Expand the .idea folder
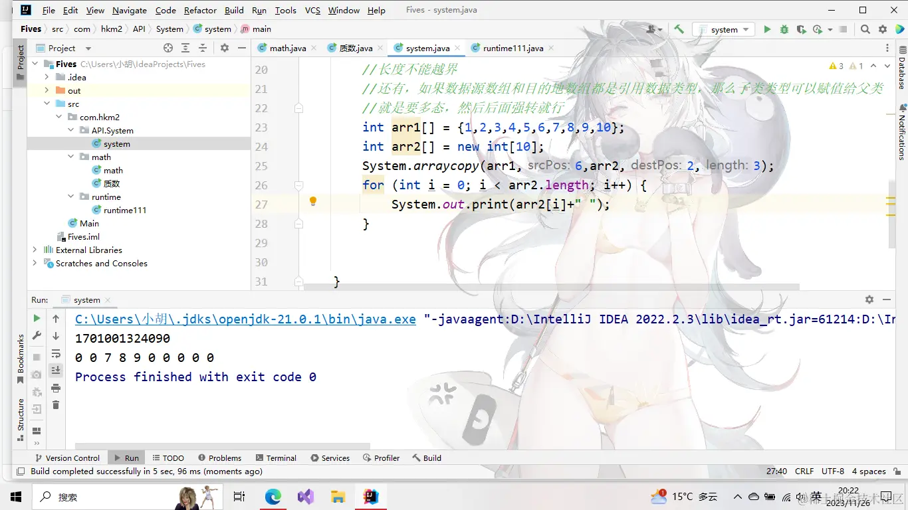 [47, 77]
